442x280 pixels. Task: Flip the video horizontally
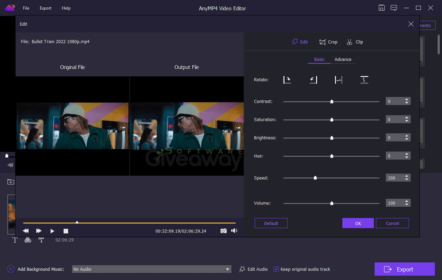point(339,80)
